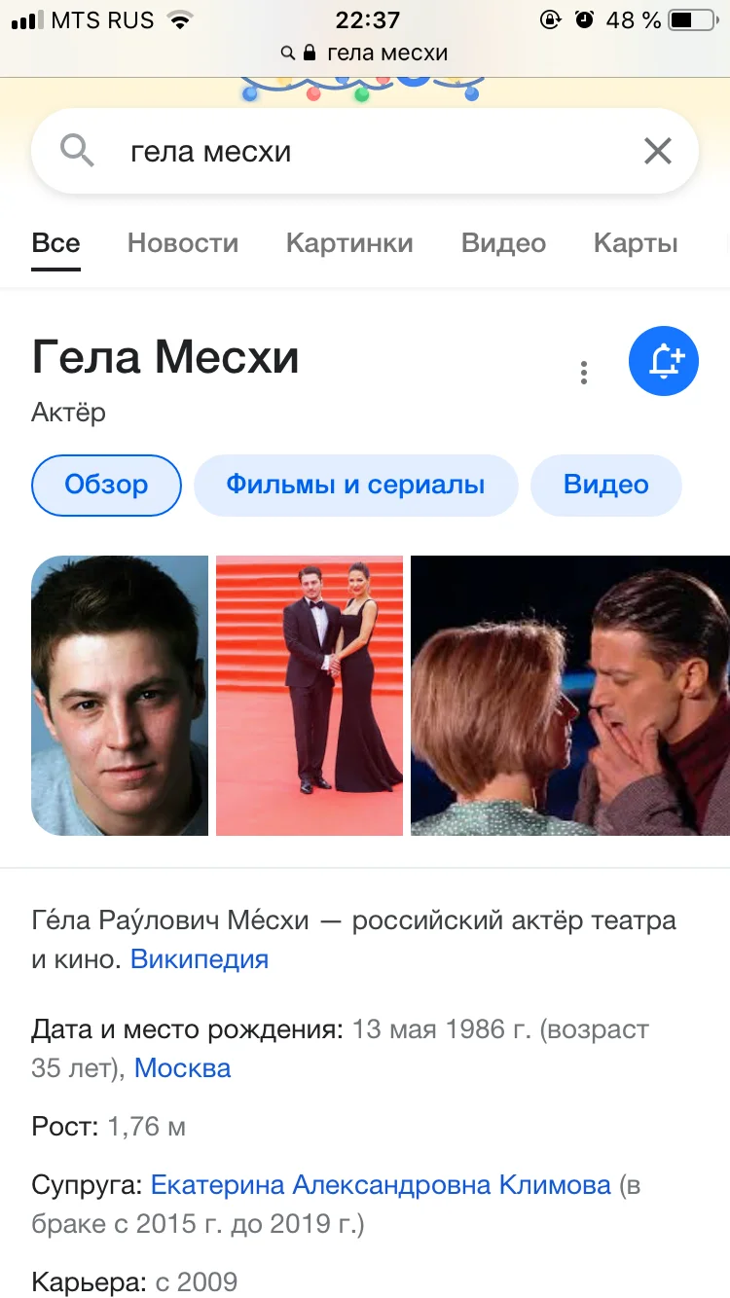The width and height of the screenshot is (730, 1298).
Task: Open the red carpet couple photo
Action: coord(310,696)
